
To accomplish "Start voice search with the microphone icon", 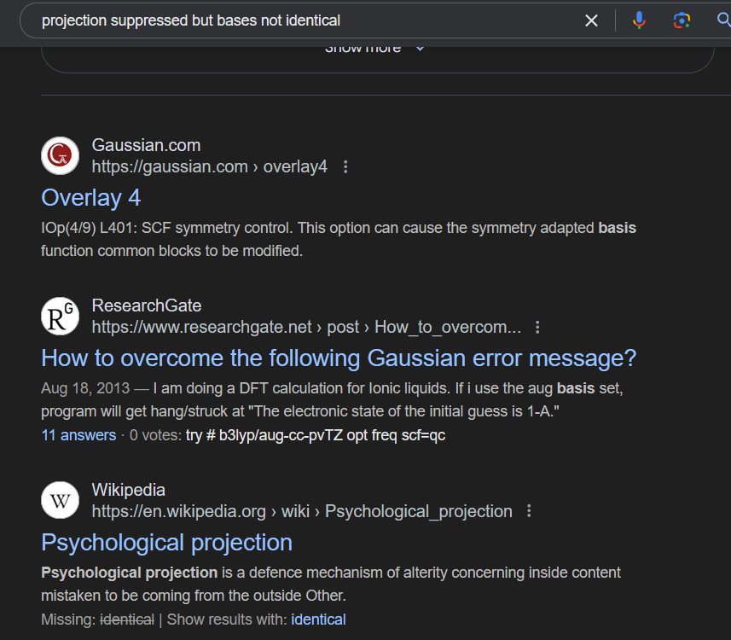I will [x=639, y=20].
